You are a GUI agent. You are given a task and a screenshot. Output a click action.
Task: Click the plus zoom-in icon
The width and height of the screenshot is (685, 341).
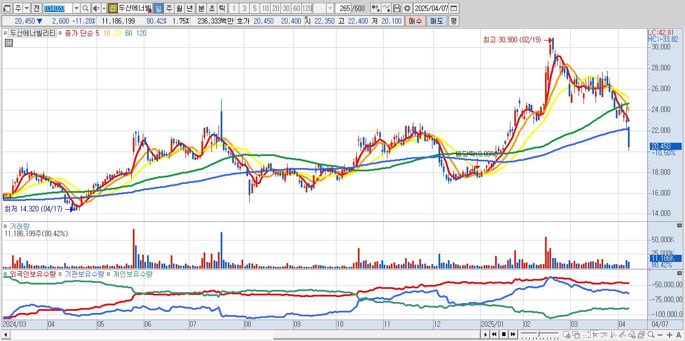point(669,335)
